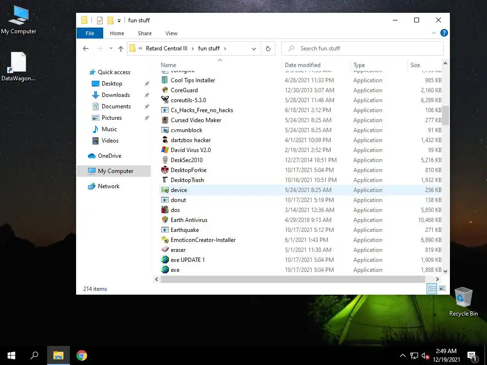Open the Recycle Bin desktop icon

[463, 302]
